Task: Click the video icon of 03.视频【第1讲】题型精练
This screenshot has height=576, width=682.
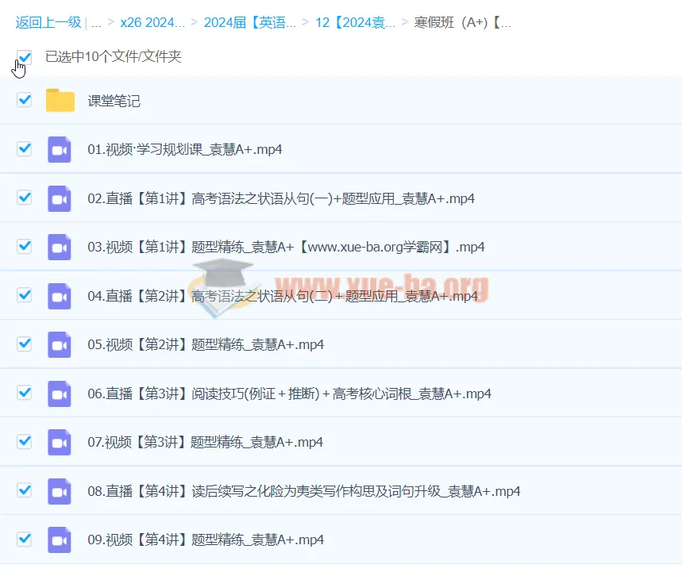Action: point(59,247)
